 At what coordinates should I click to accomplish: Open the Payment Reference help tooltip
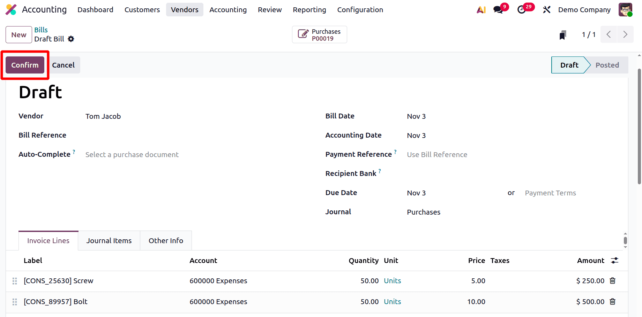pyautogui.click(x=395, y=151)
